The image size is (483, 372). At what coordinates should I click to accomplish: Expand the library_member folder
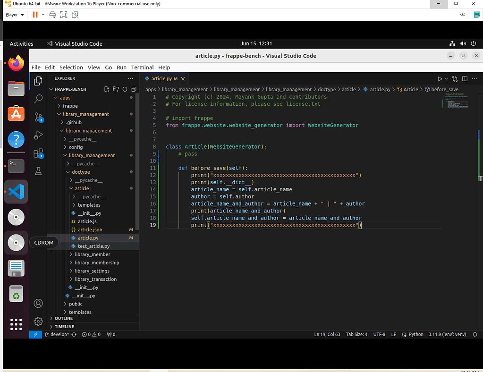[x=93, y=254]
